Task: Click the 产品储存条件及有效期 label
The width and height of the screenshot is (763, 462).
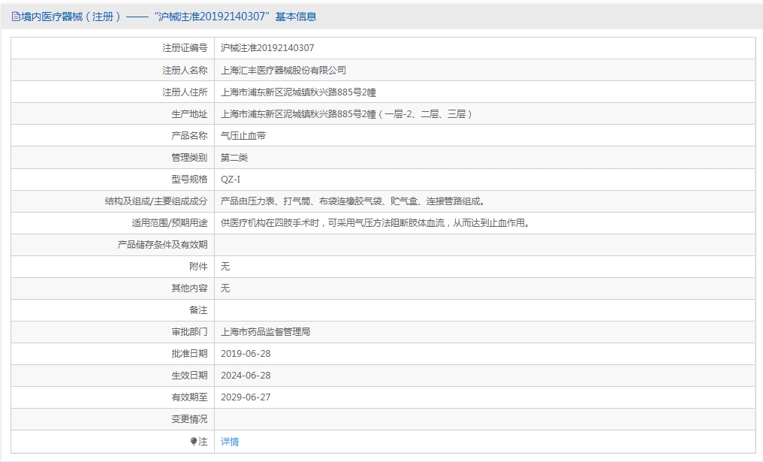Action: coord(162,244)
